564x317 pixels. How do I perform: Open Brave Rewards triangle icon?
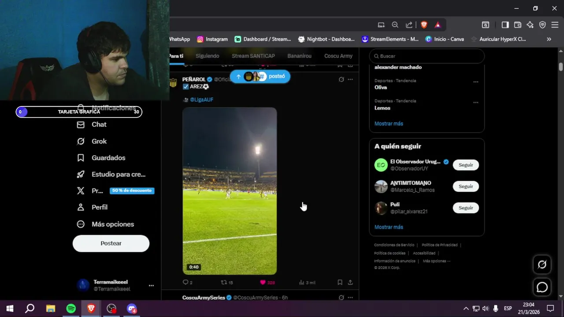click(x=438, y=25)
